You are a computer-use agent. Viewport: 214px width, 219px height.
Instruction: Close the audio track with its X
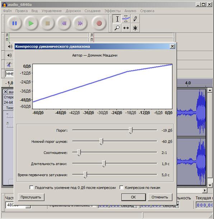point(5,92)
